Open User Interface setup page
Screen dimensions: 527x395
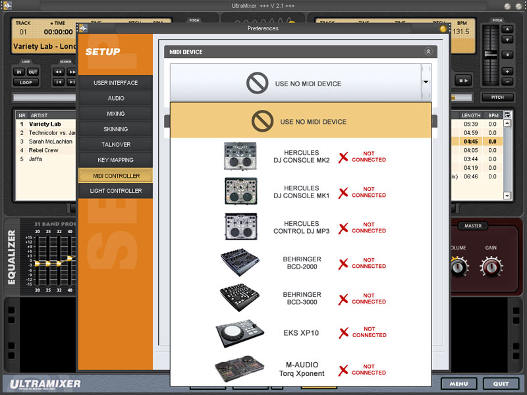click(116, 83)
